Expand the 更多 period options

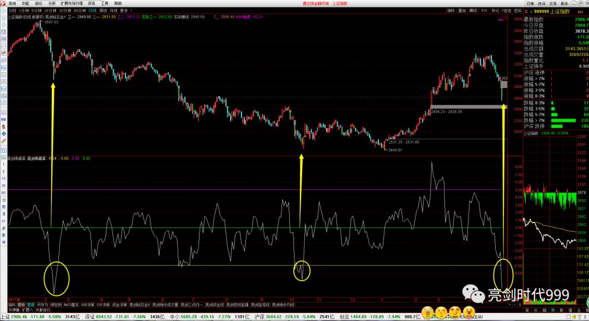(125, 10)
